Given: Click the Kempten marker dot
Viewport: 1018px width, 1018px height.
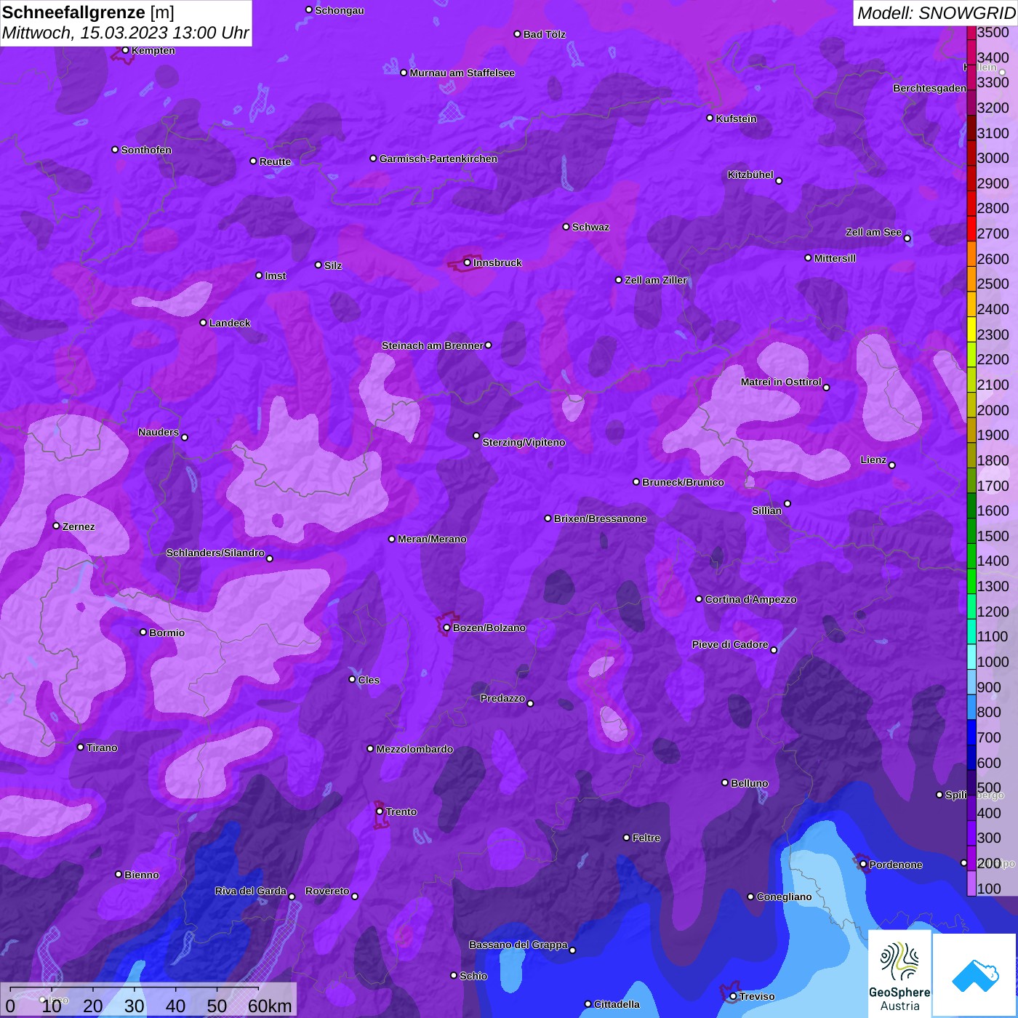Looking at the screenshot, I should [126, 50].
